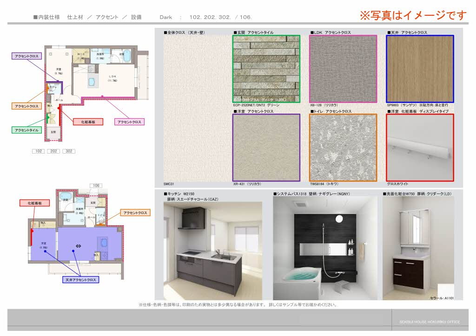Screen dimensions: 476x336
Task: Click the double-arrow icon in lower floor plan
Action: 78,246
